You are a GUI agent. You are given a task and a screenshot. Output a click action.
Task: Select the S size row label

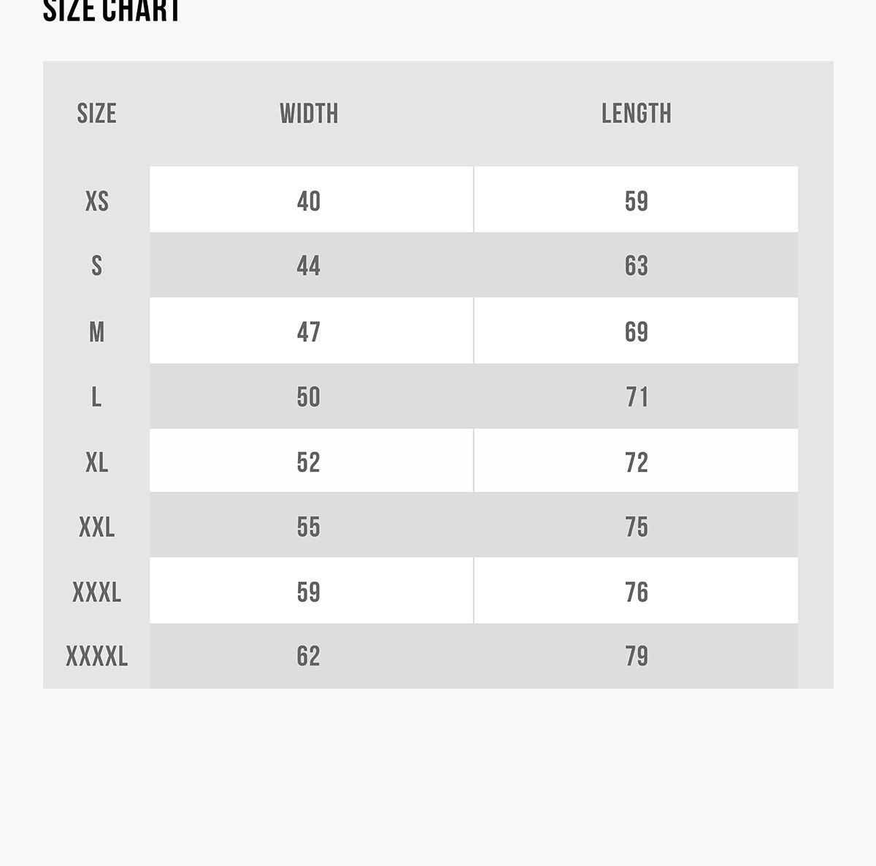point(97,266)
